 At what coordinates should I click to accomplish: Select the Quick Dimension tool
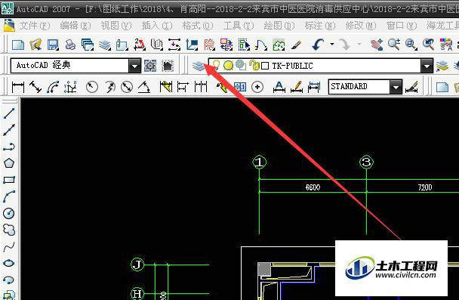tap(165, 87)
